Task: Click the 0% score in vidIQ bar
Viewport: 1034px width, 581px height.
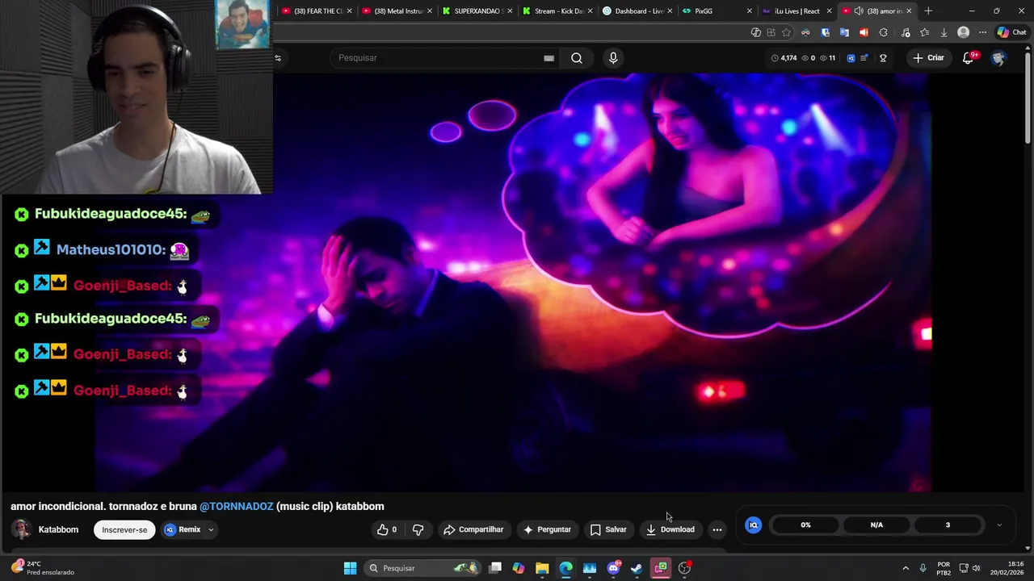Action: (805, 525)
